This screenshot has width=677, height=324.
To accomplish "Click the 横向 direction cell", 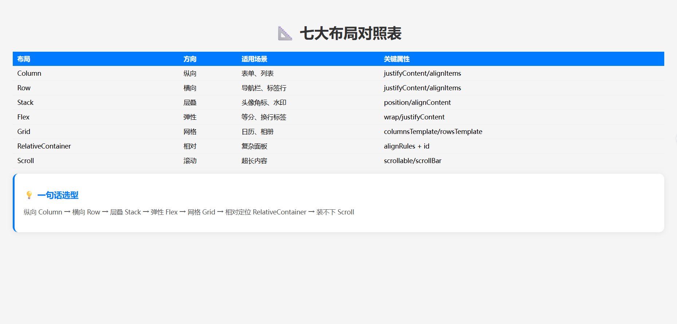I will 190,88.
